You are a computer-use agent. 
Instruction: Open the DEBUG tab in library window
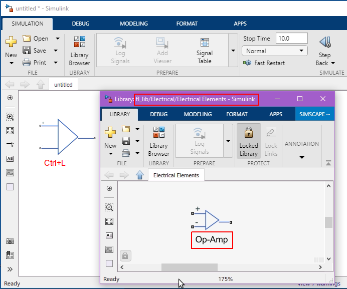click(x=159, y=114)
